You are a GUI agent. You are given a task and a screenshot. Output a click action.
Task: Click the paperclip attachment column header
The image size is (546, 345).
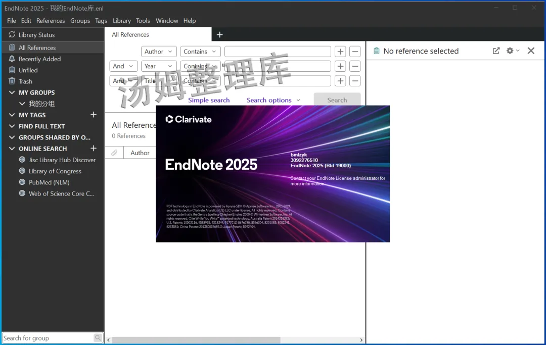[x=114, y=153]
